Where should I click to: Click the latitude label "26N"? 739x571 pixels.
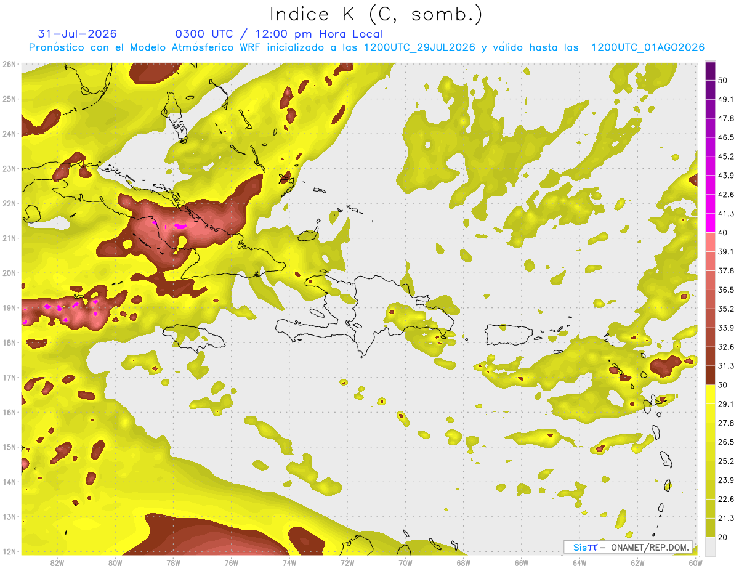[9, 64]
